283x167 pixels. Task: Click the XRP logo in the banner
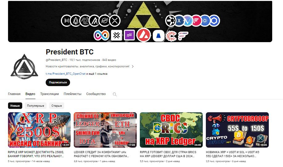coord(115,21)
